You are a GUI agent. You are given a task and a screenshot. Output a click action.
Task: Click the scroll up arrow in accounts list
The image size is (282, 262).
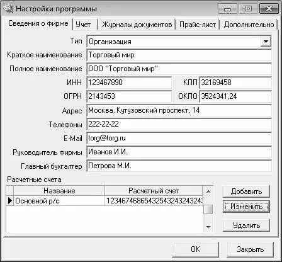[208, 191]
